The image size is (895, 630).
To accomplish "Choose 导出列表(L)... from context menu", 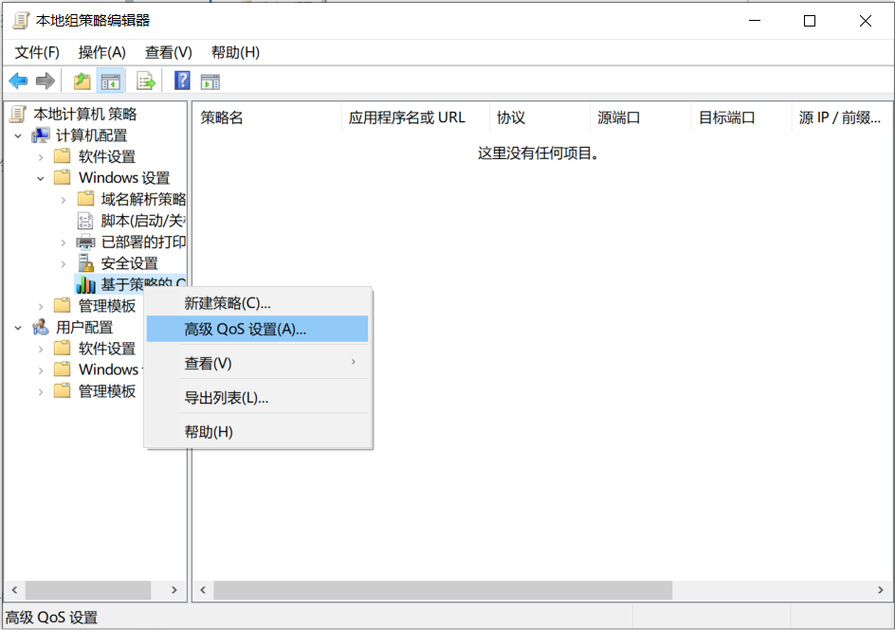I will tap(258, 397).
